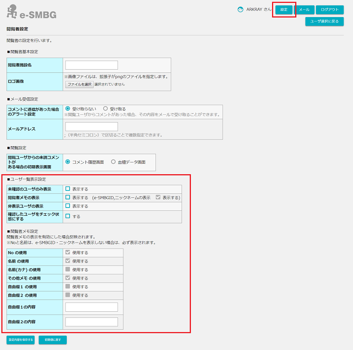Select 血糖データ画面 as initial screen

pos(114,162)
